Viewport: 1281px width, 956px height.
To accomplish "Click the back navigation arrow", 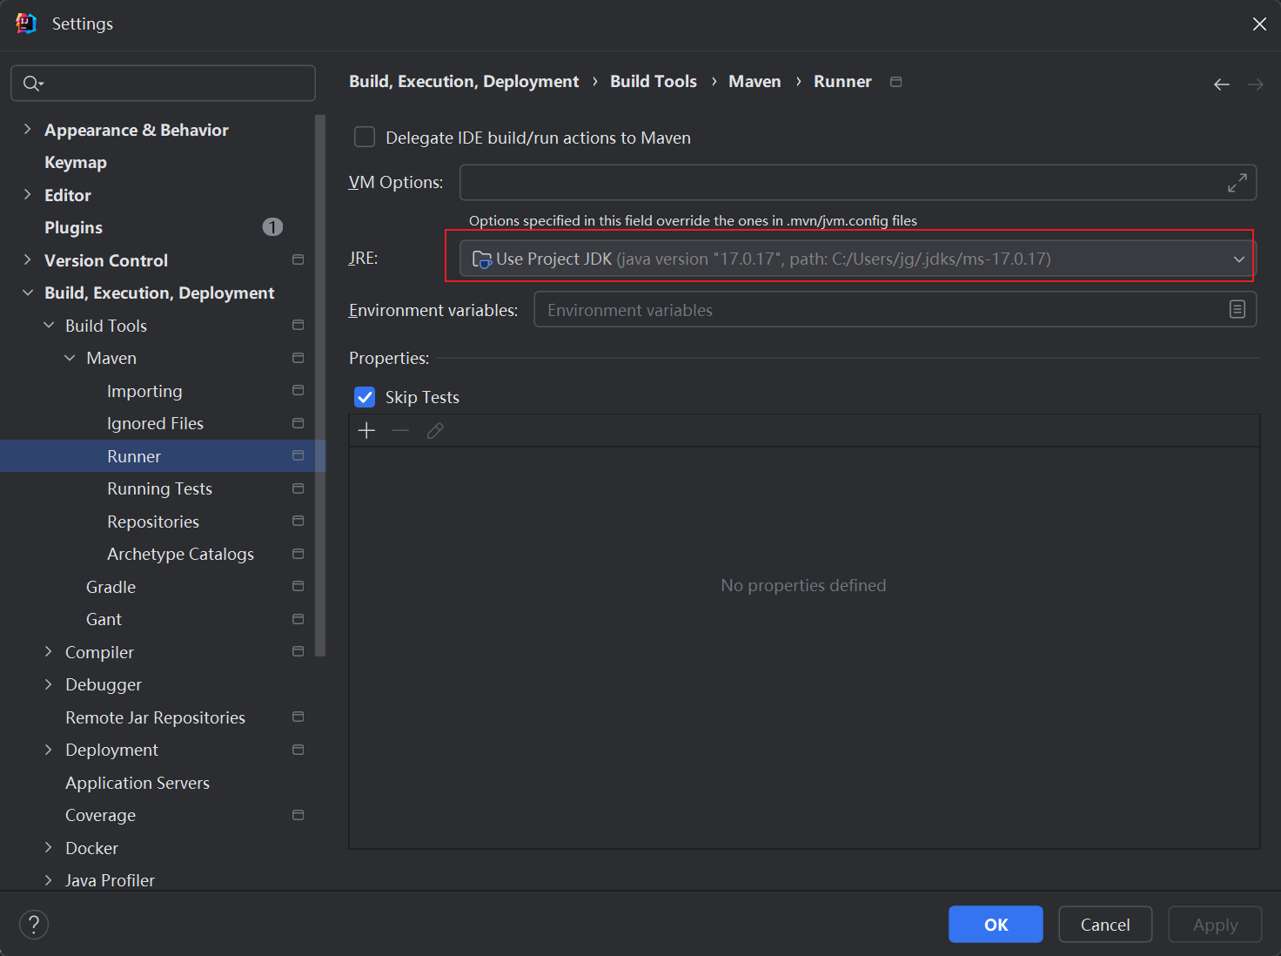I will coord(1222,84).
